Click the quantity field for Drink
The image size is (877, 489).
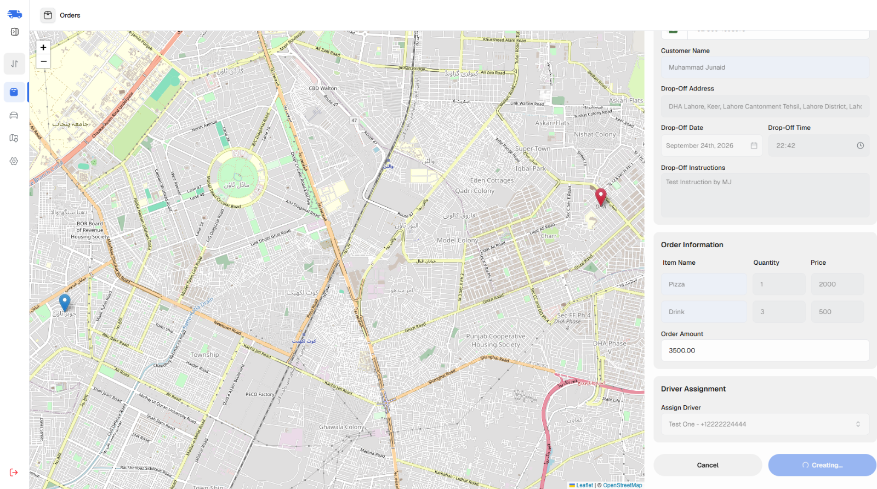pos(779,312)
